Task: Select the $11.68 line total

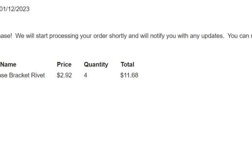Action: 129,75
